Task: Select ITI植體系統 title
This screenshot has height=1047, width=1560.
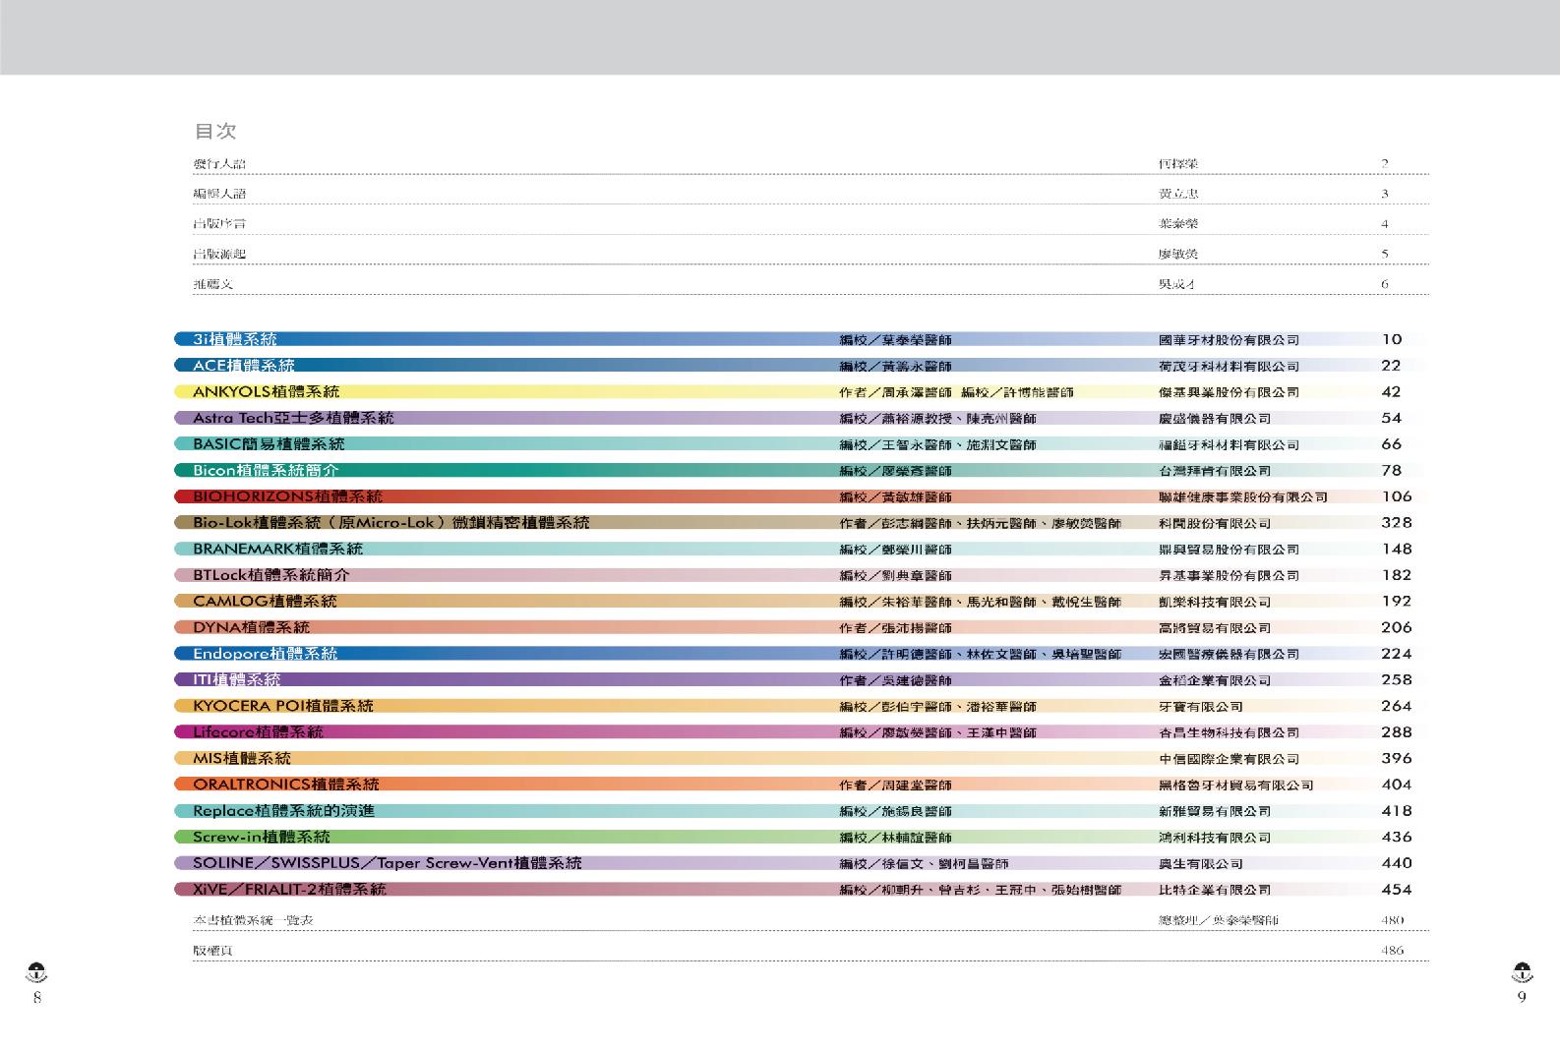Action: [x=236, y=679]
